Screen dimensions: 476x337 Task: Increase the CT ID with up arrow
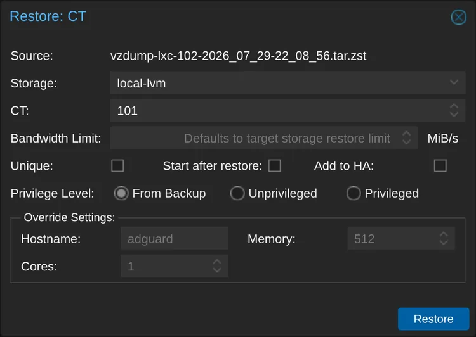tap(454, 106)
